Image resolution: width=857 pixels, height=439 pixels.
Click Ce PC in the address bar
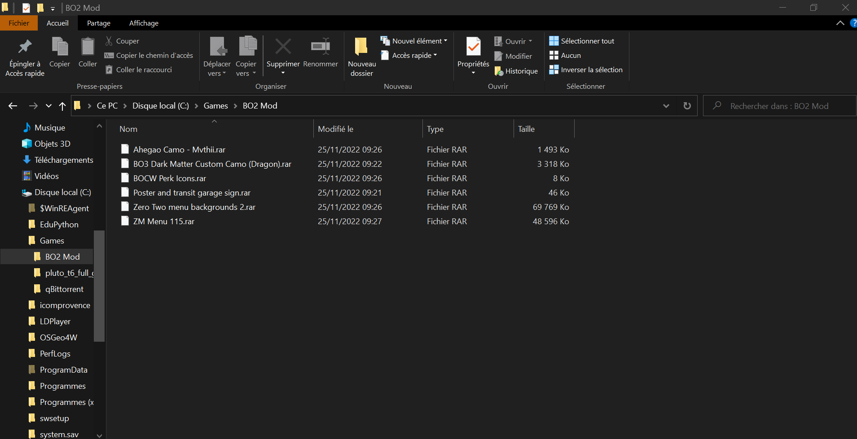coord(107,106)
